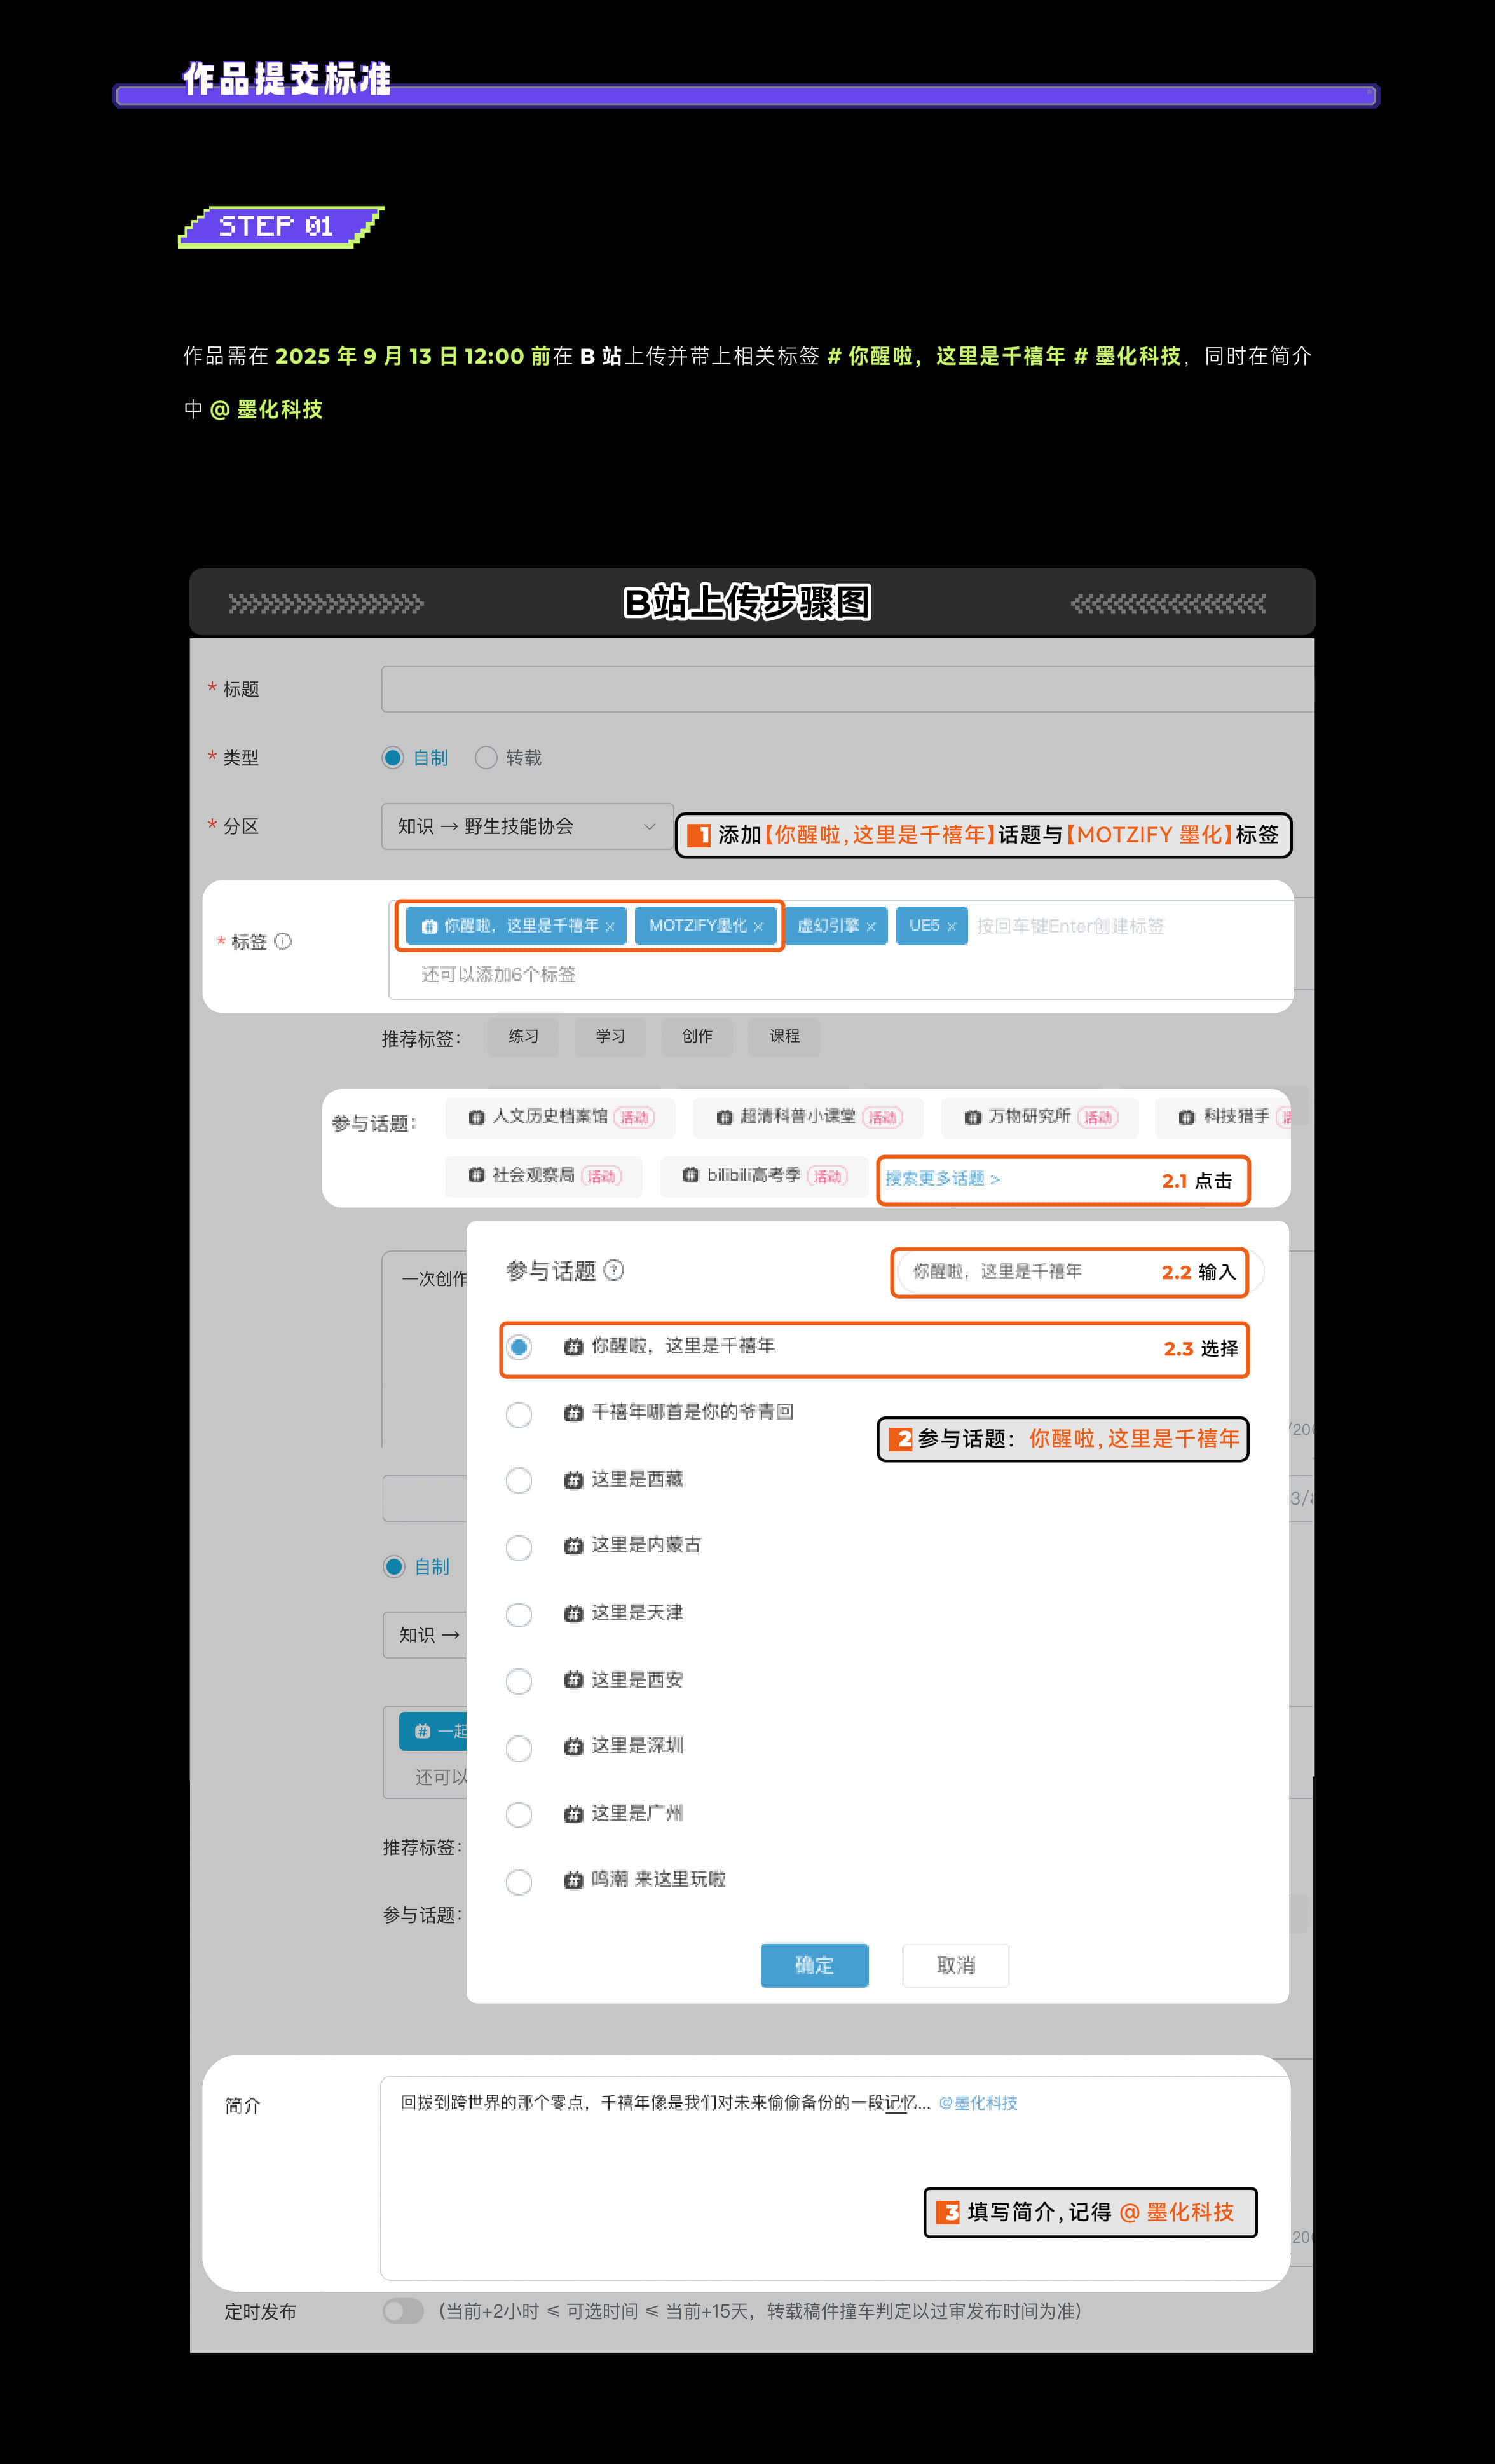Choose the 社会观察局 activity topic
This screenshot has width=1495, height=2464.
pos(544,1176)
